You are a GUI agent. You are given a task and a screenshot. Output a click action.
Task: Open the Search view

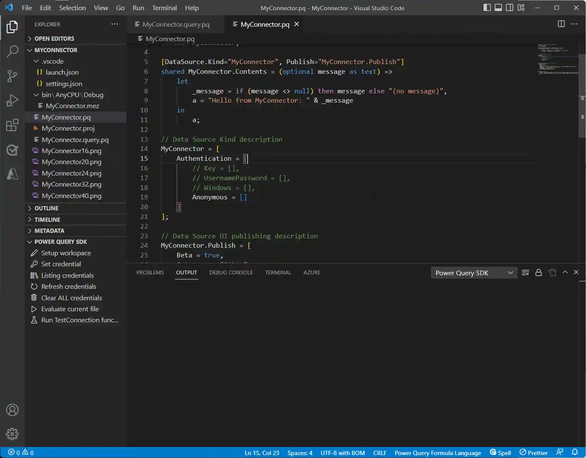(x=12, y=51)
